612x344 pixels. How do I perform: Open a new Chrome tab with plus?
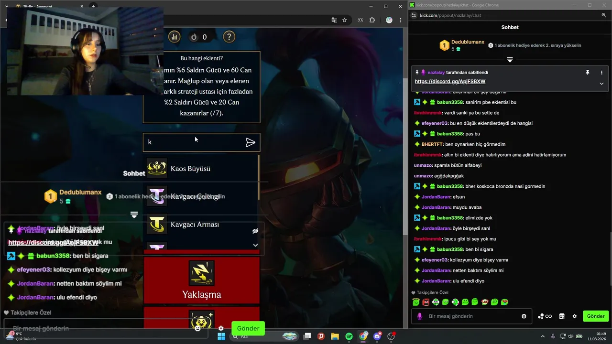pos(93,6)
